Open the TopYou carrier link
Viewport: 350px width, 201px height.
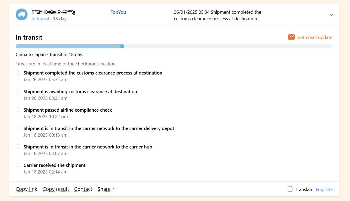(118, 12)
